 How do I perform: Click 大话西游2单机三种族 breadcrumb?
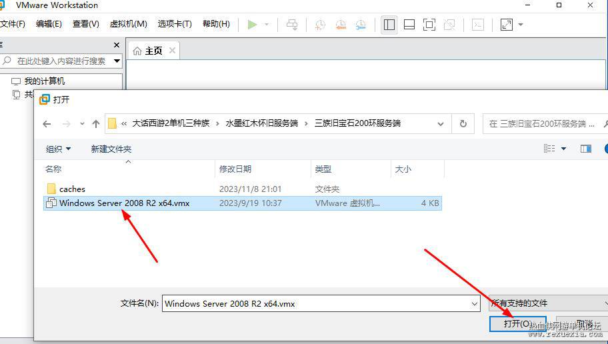(x=171, y=123)
